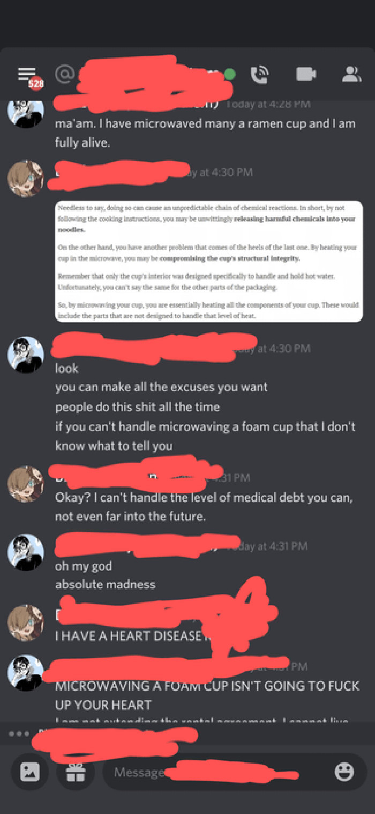Screen dimensions: 375x814
Task: Open the hamburger menu with 528 badge
Action: (x=28, y=75)
